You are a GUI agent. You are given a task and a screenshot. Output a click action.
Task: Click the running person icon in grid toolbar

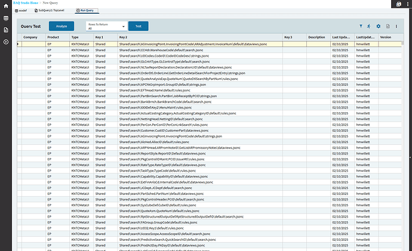369,26
